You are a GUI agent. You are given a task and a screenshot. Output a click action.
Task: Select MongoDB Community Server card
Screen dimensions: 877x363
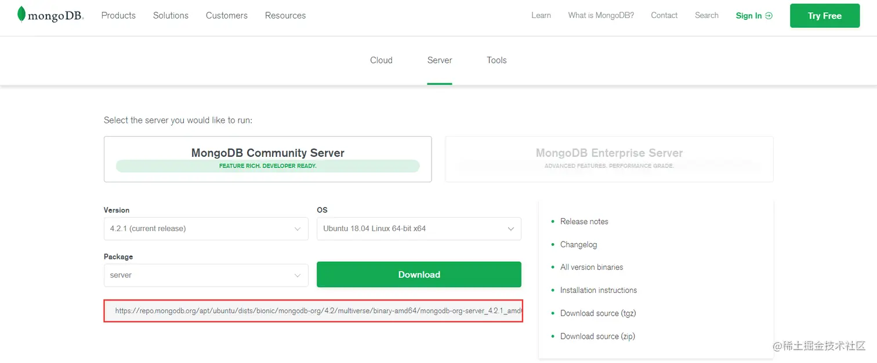(267, 159)
